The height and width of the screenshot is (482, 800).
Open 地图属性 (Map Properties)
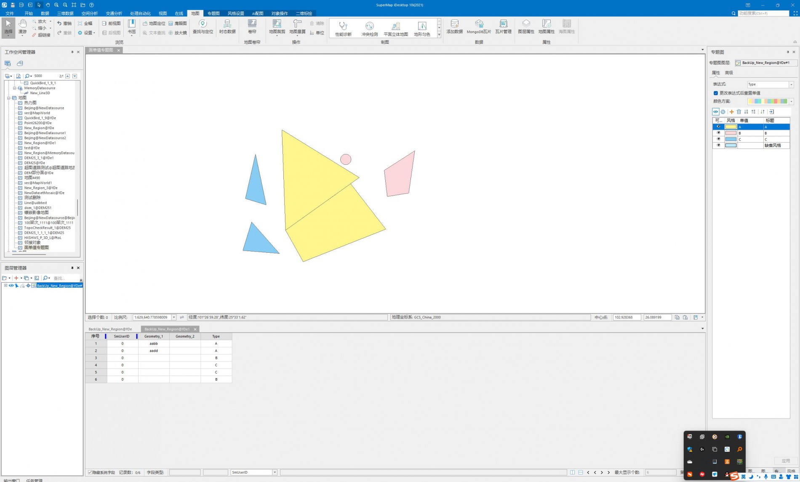(546, 27)
